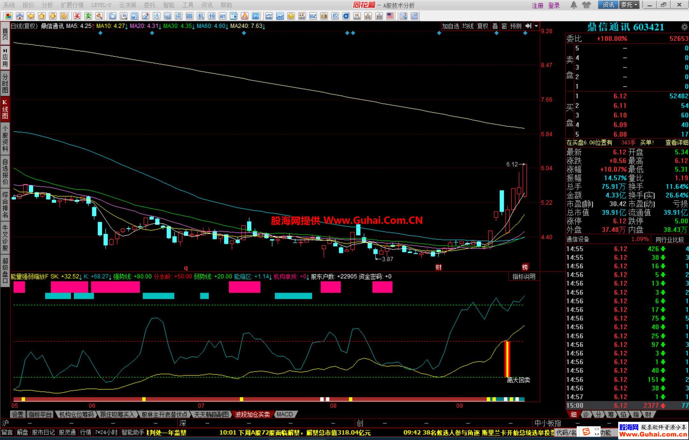Click the orange refresh circular icon
Viewport: 689px width, 440px height.
pyautogui.click(x=64, y=16)
